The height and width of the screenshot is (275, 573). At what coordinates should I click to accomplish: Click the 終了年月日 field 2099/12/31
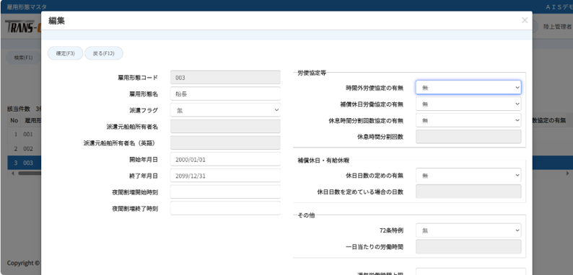(x=225, y=176)
